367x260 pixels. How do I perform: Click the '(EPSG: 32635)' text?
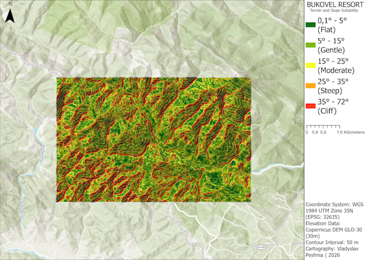322,217
